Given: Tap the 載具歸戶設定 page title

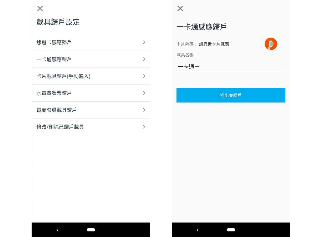Looking at the screenshot, I should coord(58,22).
